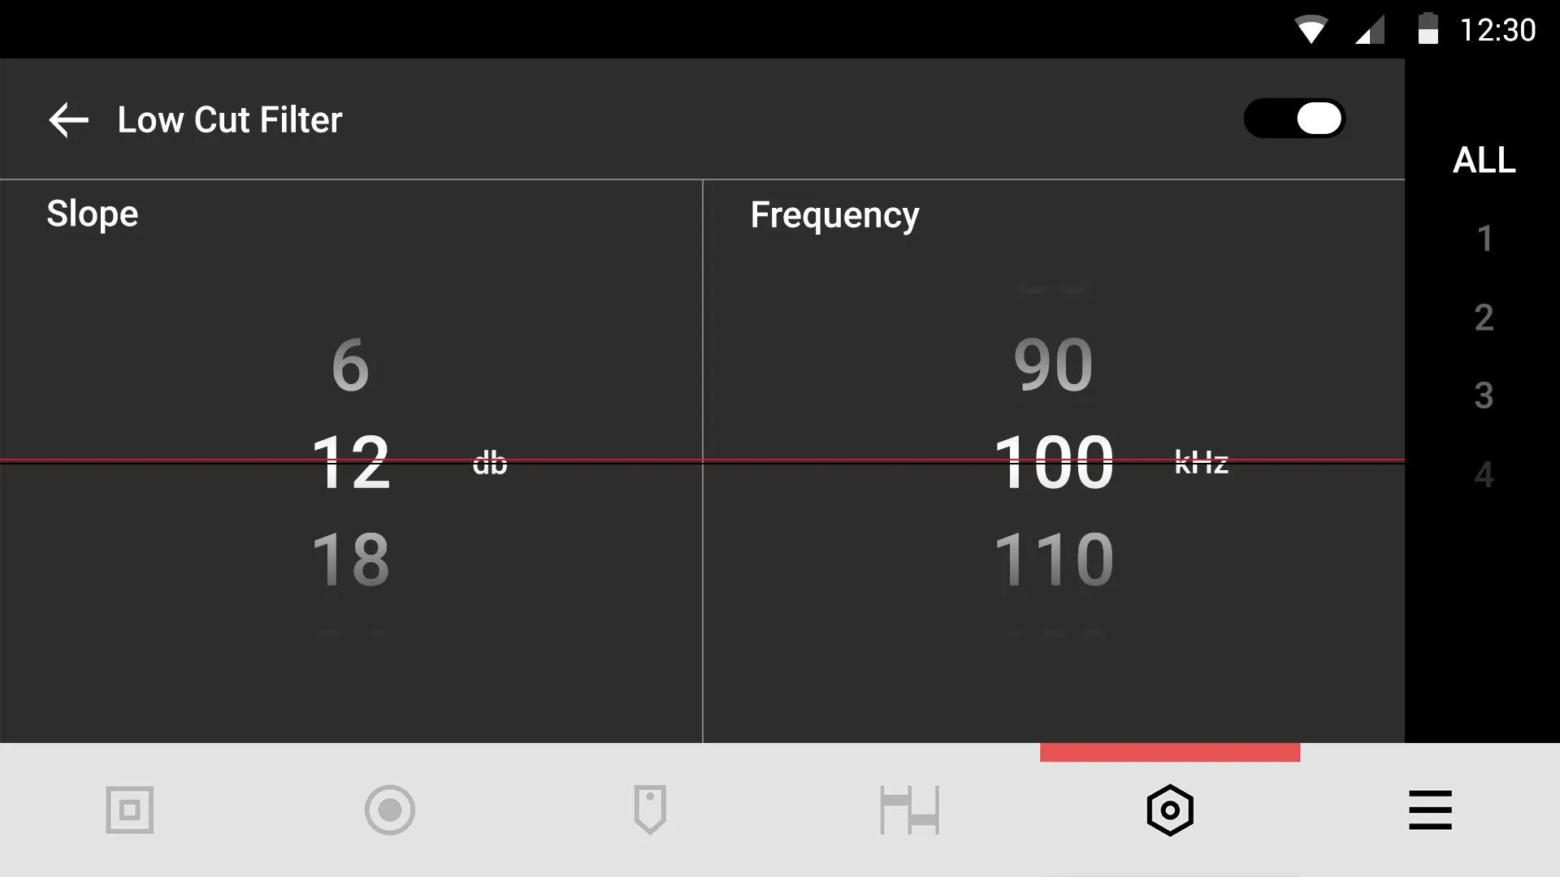Select the bookmark/flag icon
This screenshot has width=1560, height=877.
pos(649,809)
